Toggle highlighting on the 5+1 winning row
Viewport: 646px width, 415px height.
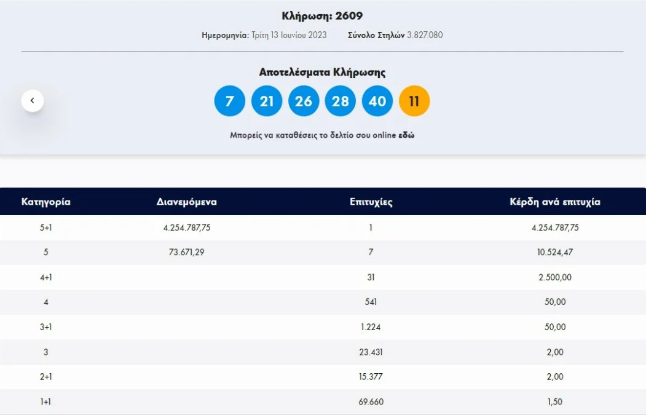tap(323, 227)
